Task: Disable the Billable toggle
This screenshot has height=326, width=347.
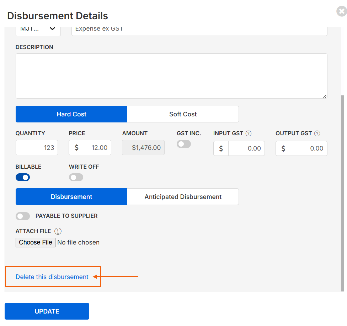Action: (x=23, y=177)
